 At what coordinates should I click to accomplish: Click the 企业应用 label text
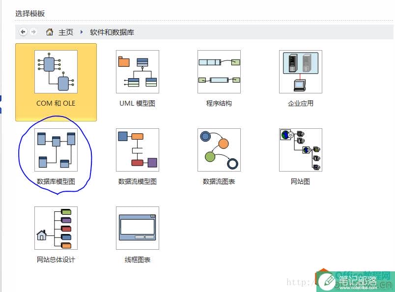301,103
